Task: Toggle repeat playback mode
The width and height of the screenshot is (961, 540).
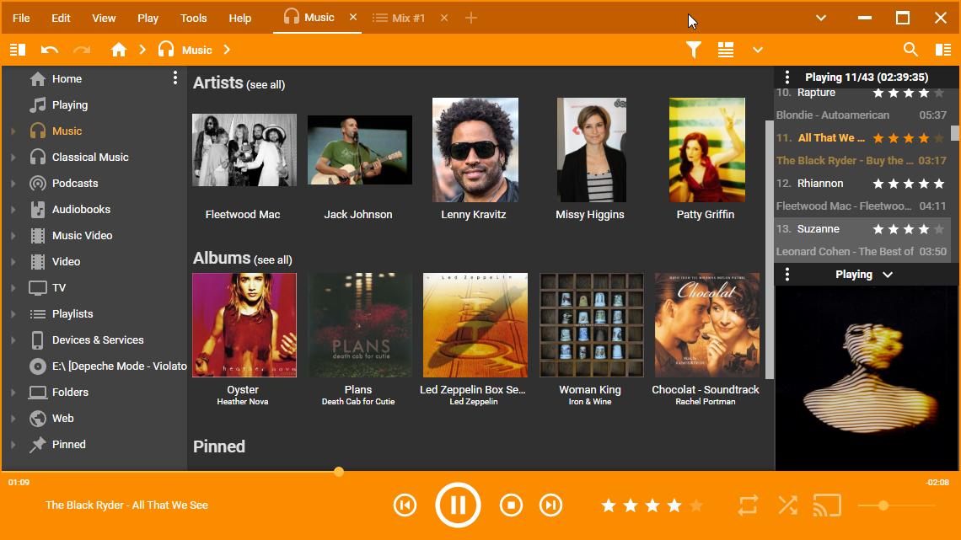Action: coord(748,505)
